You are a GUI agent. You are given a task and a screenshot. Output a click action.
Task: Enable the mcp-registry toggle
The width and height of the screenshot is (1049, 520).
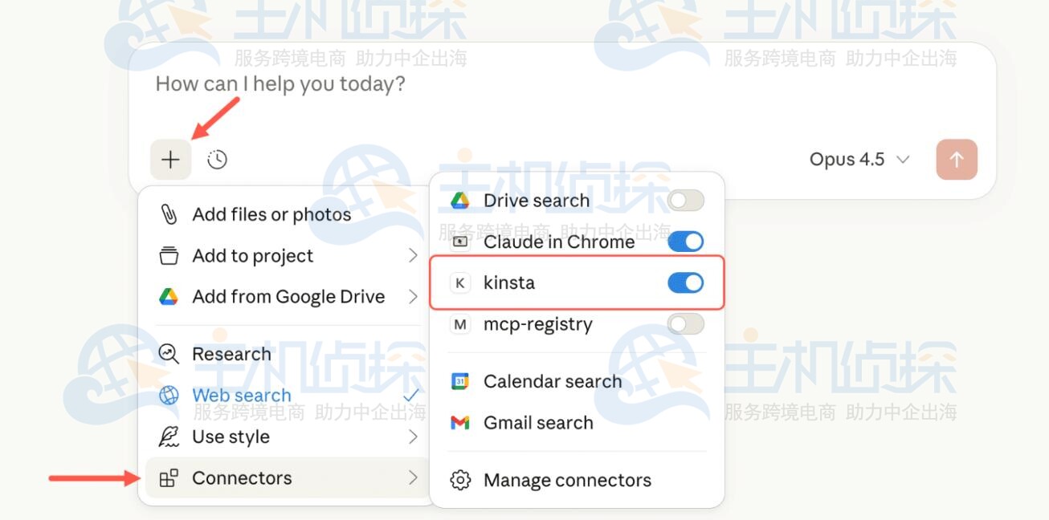pyautogui.click(x=685, y=324)
